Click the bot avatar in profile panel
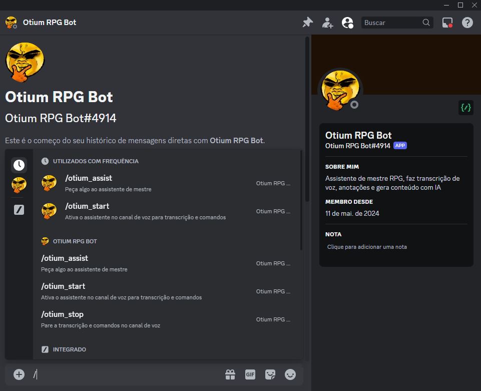 (x=340, y=91)
